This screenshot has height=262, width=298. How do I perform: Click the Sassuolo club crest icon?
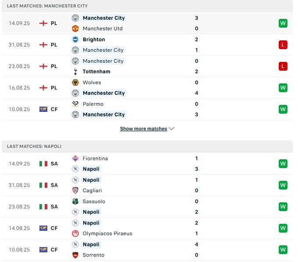(x=75, y=201)
